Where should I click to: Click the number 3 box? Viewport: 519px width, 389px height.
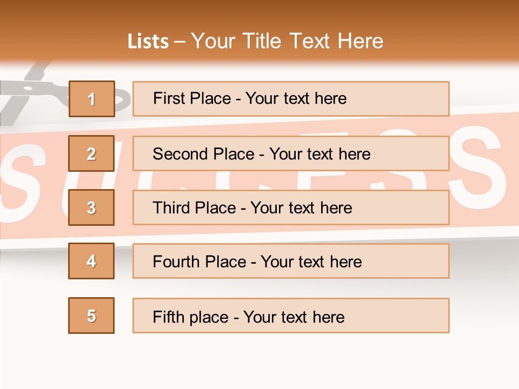click(x=91, y=207)
